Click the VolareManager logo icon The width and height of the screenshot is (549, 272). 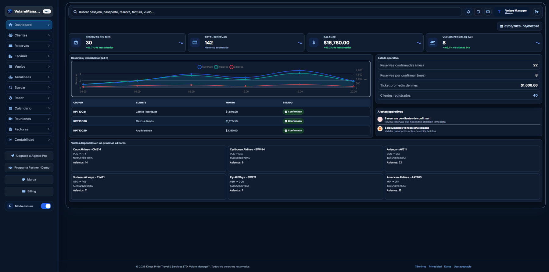[x=10, y=11]
